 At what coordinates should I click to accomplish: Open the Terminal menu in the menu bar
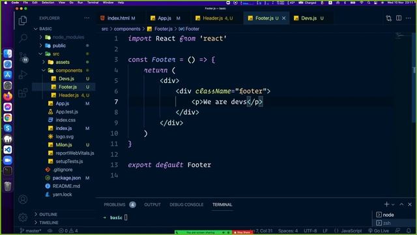click(93, 3)
